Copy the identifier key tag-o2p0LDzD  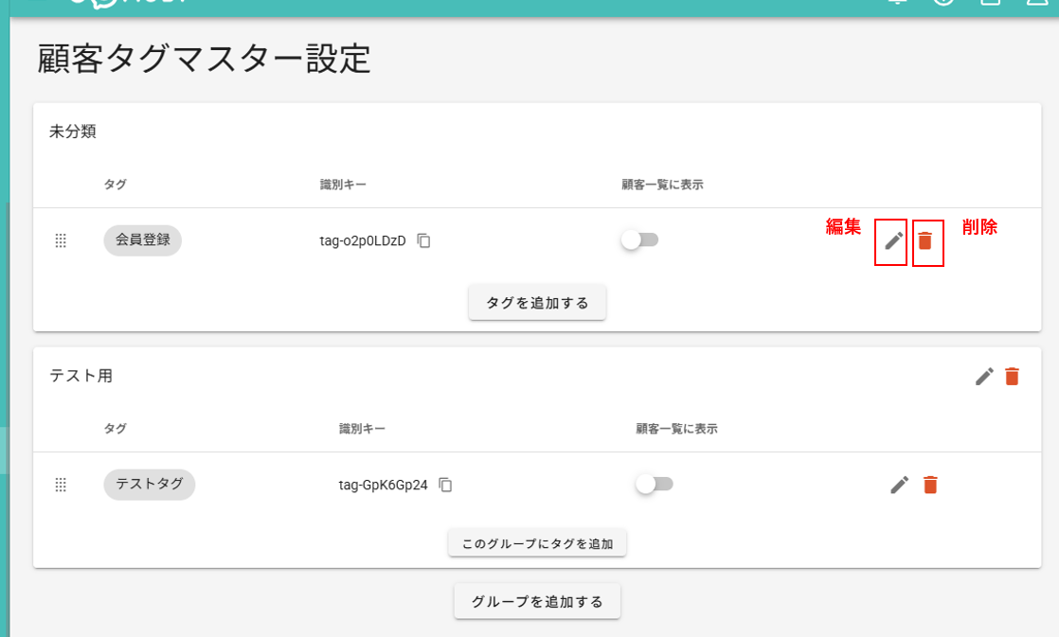click(x=422, y=240)
